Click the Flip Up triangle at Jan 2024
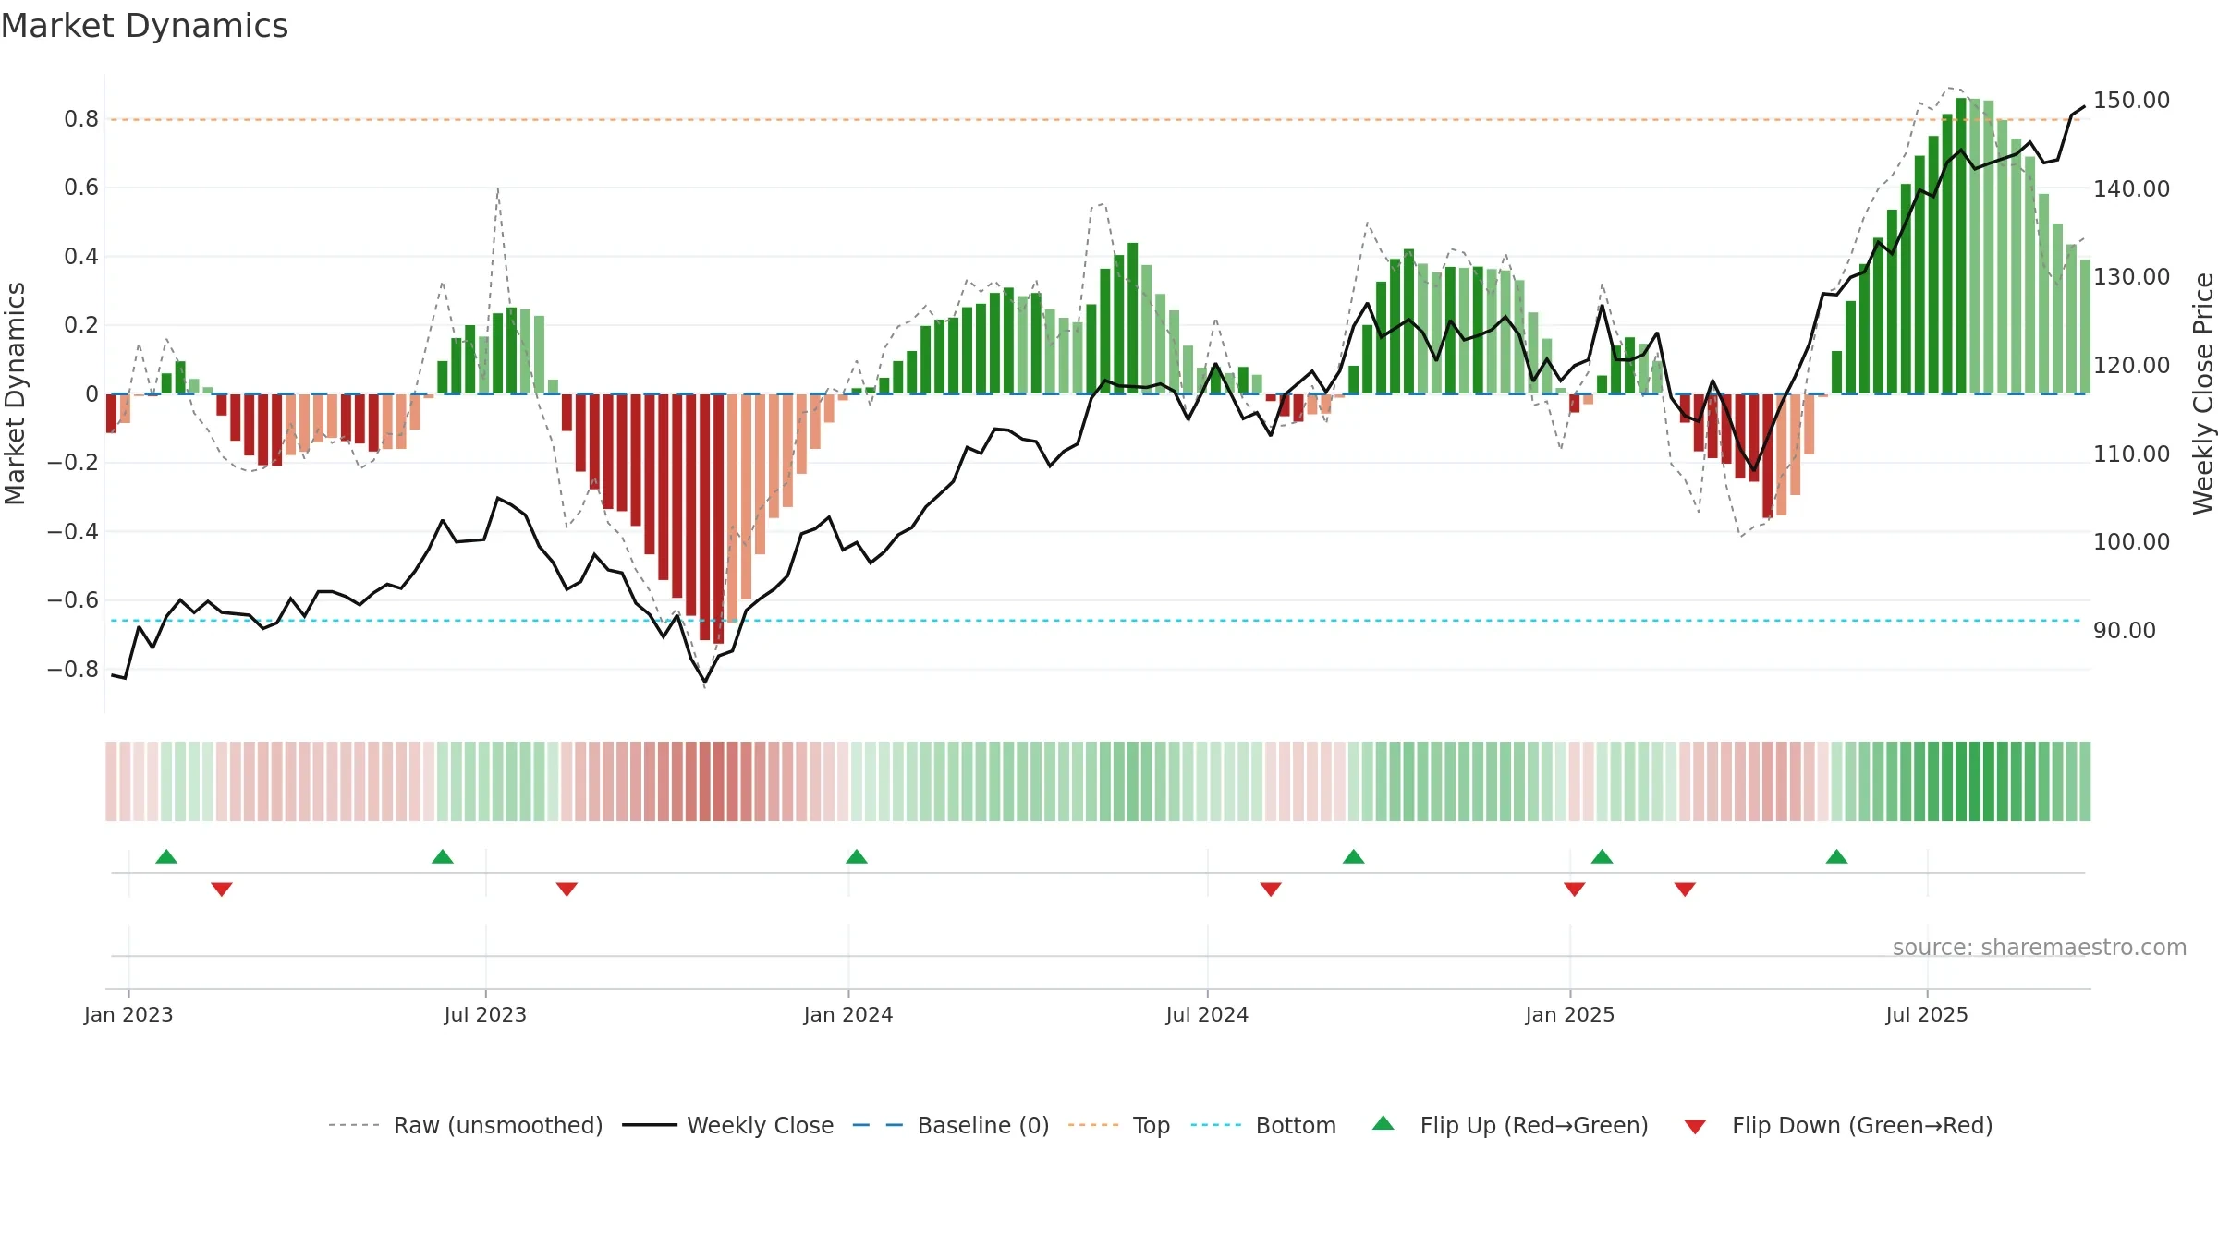Image resolution: width=2218 pixels, height=1247 pixels. (x=857, y=856)
